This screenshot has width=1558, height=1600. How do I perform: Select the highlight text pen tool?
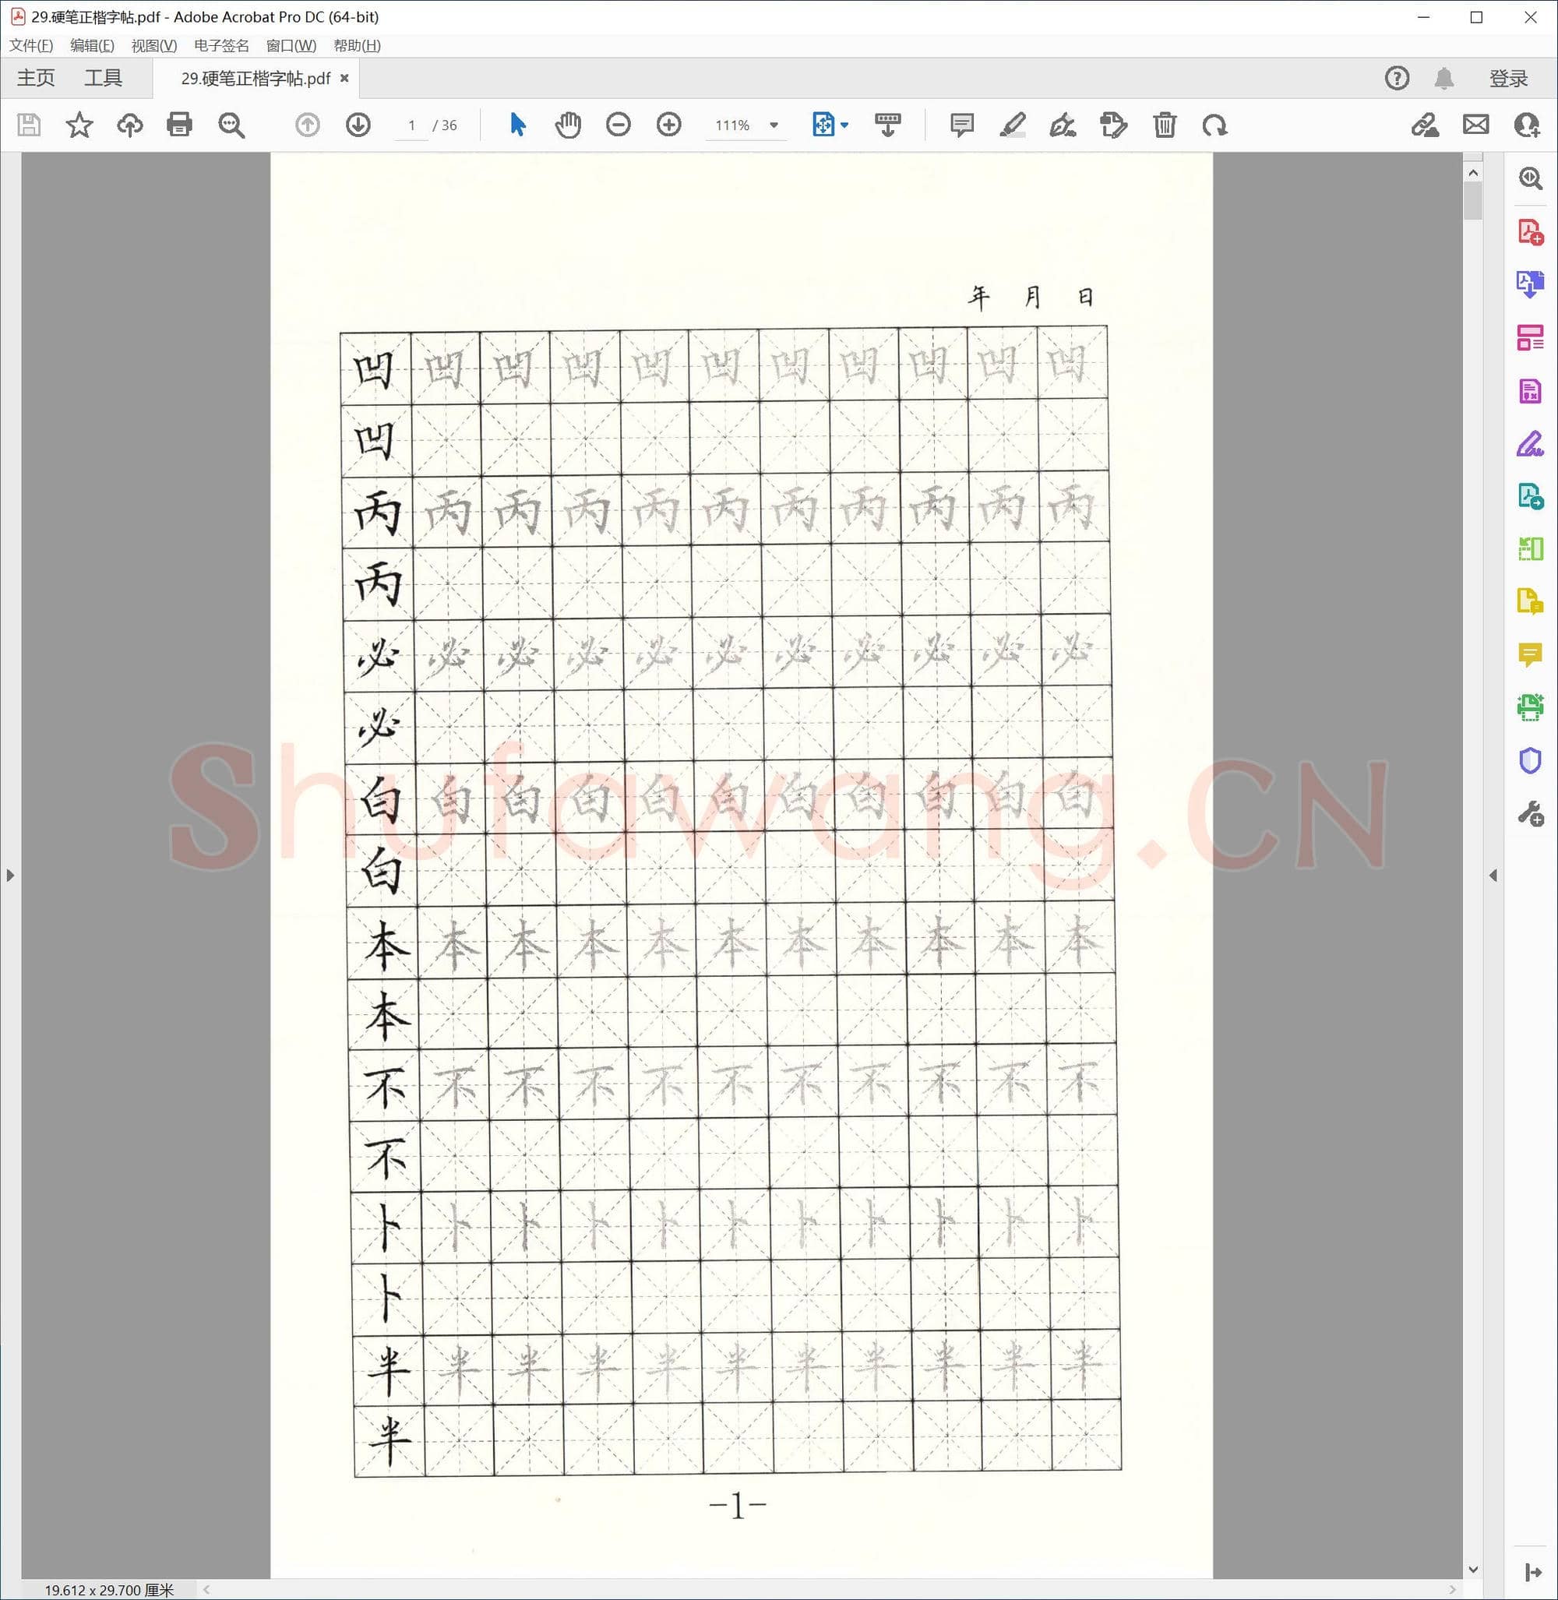coord(1012,125)
